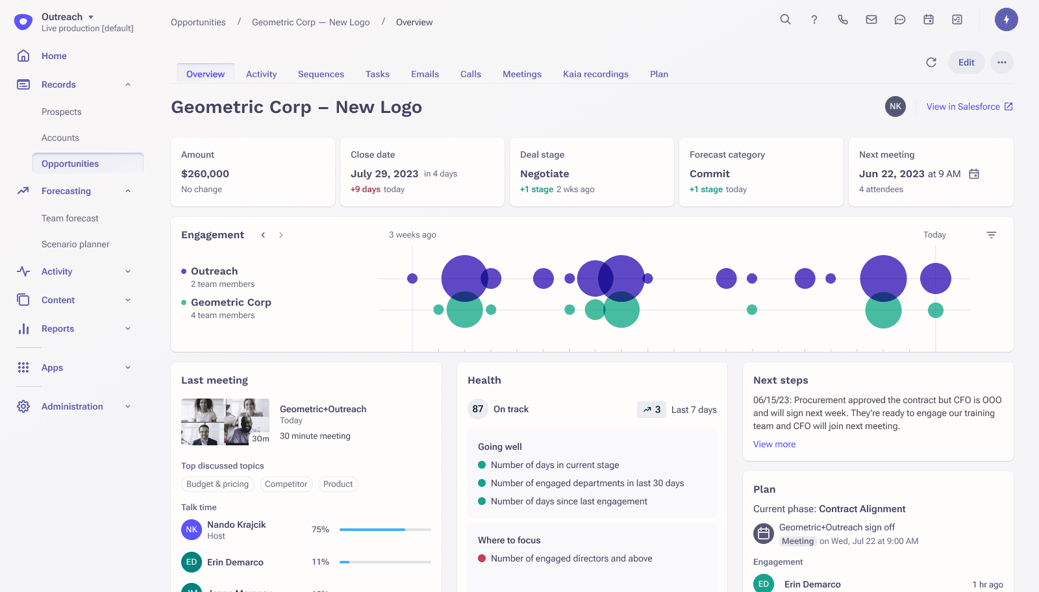The width and height of the screenshot is (1039, 592).
Task: Open the tasks checklist icon
Action: pos(957,19)
